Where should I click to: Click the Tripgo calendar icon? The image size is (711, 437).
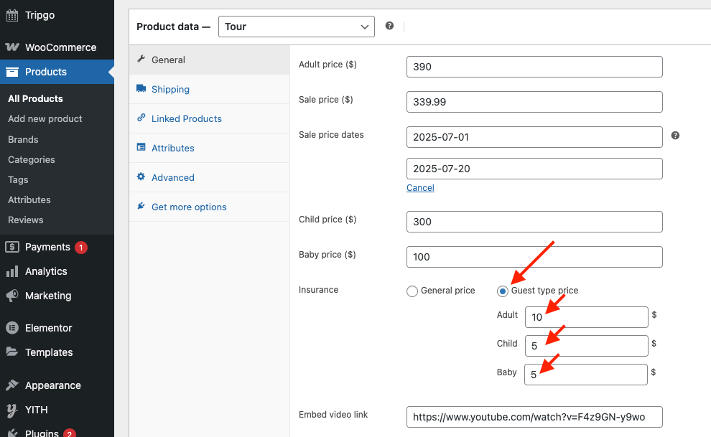12,15
